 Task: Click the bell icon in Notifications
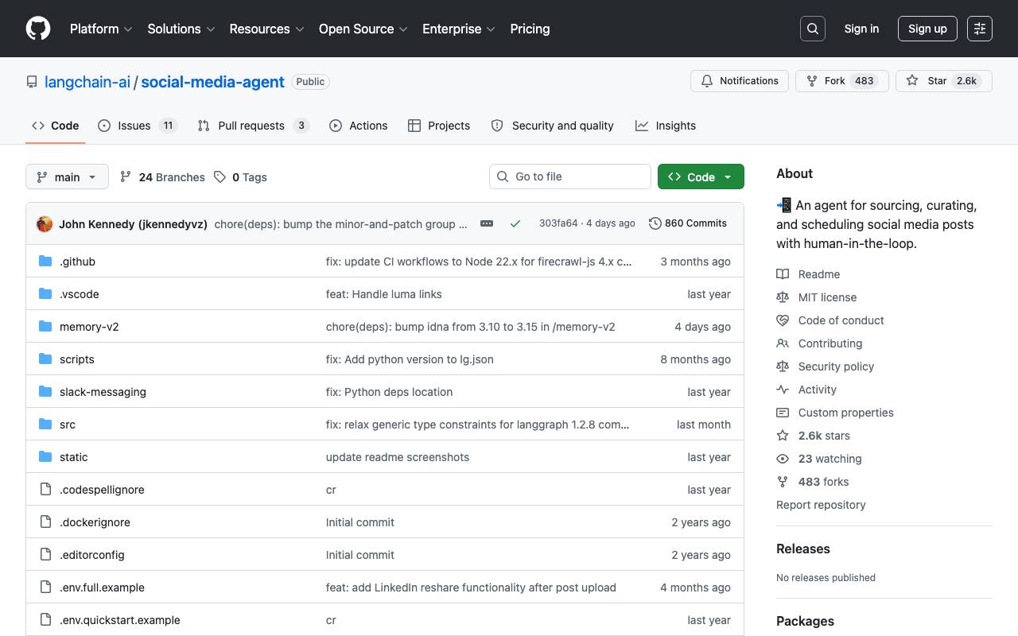707,81
